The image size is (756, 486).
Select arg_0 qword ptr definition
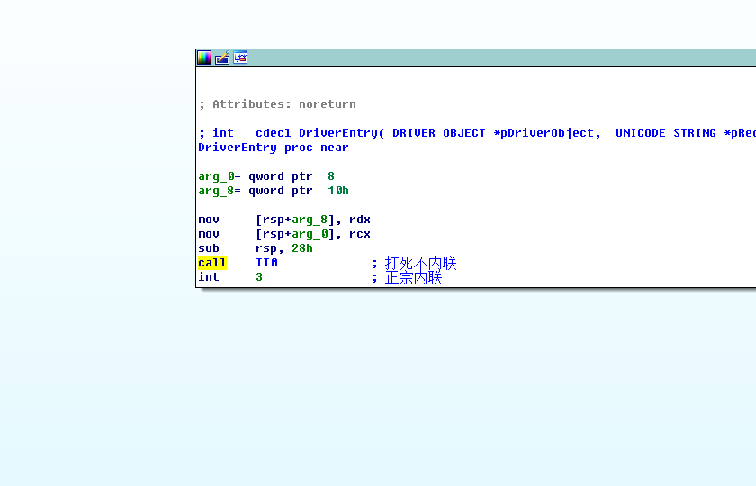coord(266,176)
